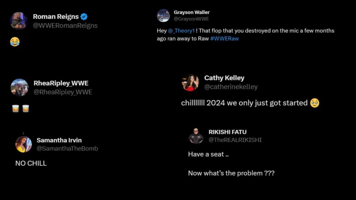Open the #WWERaw hashtag
Screen dimensions: 356x200
pyautogui.click(x=225, y=39)
